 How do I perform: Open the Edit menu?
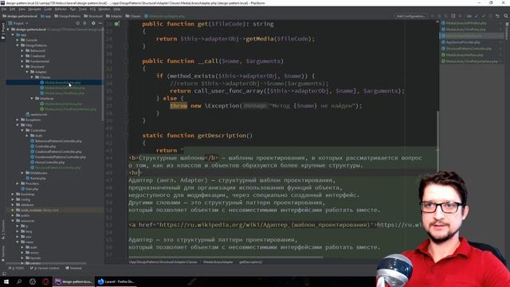[13, 10]
